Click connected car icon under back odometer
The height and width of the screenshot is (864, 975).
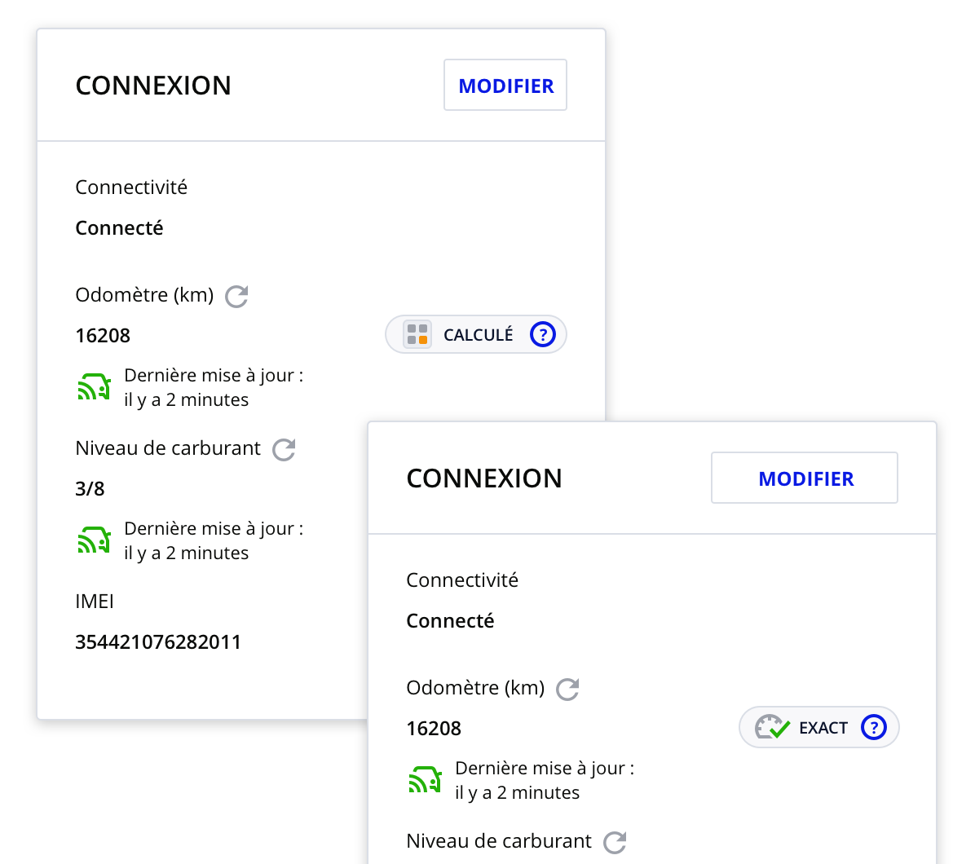click(94, 388)
